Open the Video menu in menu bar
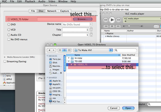161x112 pixels. [52, 1]
